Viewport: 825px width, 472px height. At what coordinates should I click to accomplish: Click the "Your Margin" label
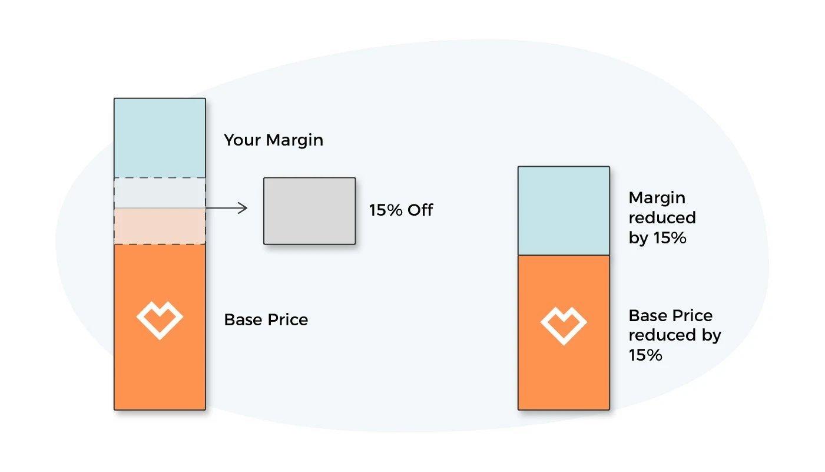click(273, 140)
